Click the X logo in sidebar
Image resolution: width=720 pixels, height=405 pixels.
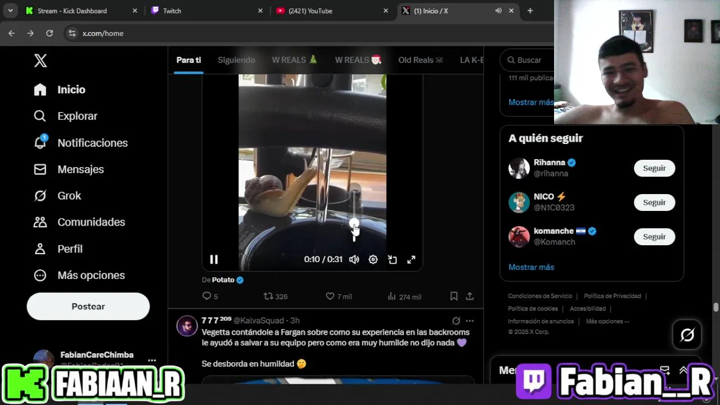point(40,61)
